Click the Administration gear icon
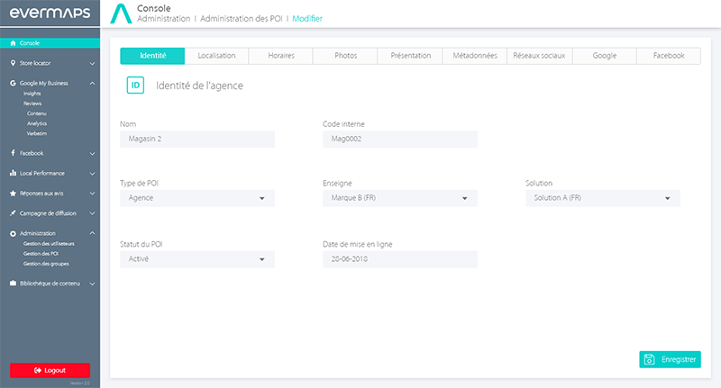The height and width of the screenshot is (388, 721). point(13,233)
